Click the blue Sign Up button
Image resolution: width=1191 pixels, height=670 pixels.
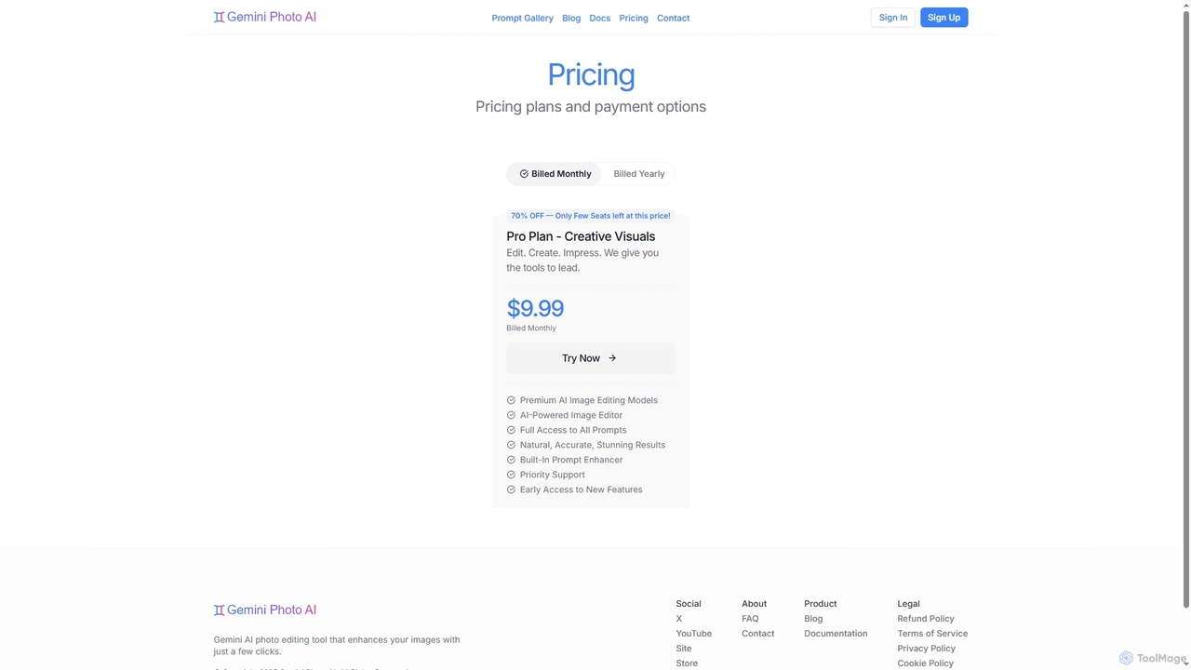click(x=943, y=18)
